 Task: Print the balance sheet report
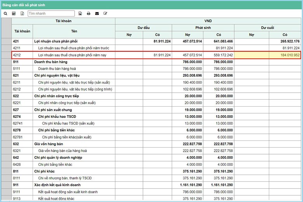[x=89, y=14]
